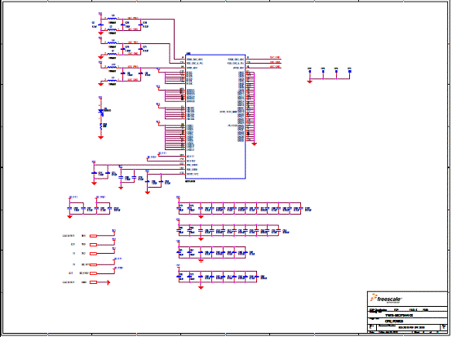Select the topmost red off-page connector box
This screenshot has width=452, height=337.
[x=93, y=236]
